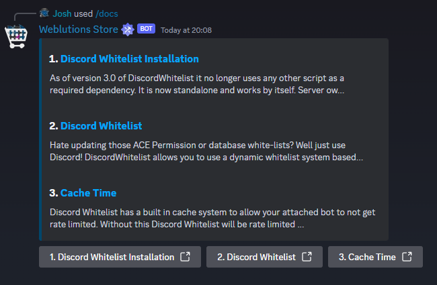The width and height of the screenshot is (437, 285).
Task: Open 'Discord Whitelist Installation' embed title link
Action: point(130,59)
